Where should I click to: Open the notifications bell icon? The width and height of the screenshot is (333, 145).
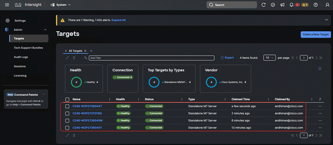click(x=291, y=5)
